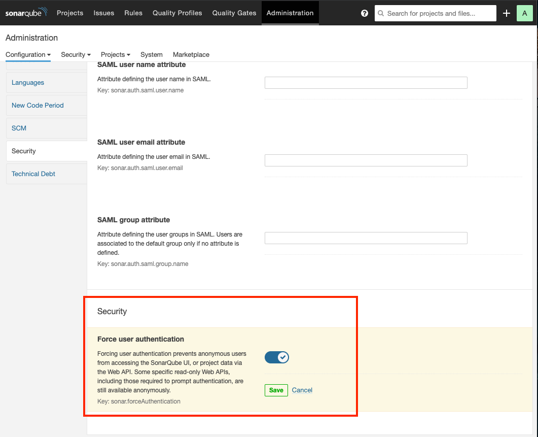Toggle Force user authentication switch
Screen dimensions: 538x437
[277, 357]
